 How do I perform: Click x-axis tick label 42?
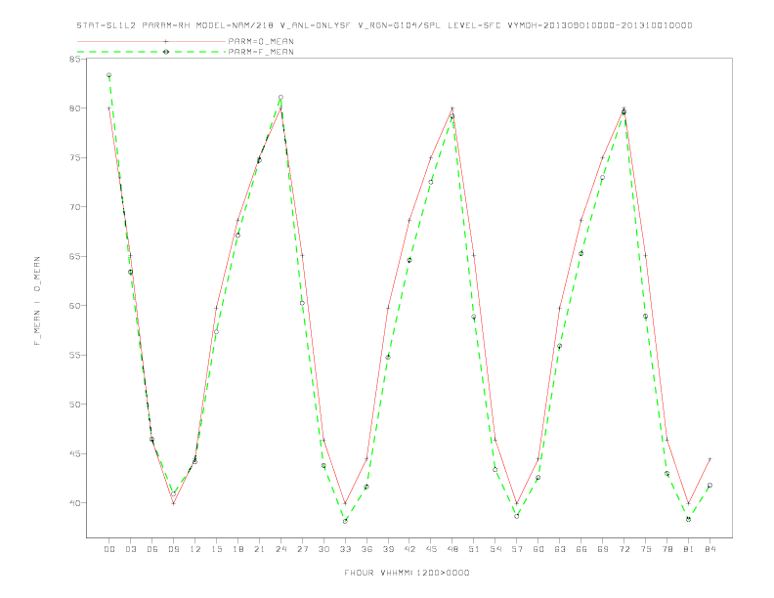pyautogui.click(x=409, y=549)
